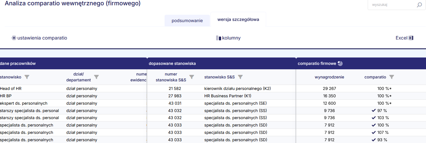The width and height of the screenshot is (426, 143).
Task: Click pie chart icon beside comparatio firmowe
Action: [x=340, y=63]
